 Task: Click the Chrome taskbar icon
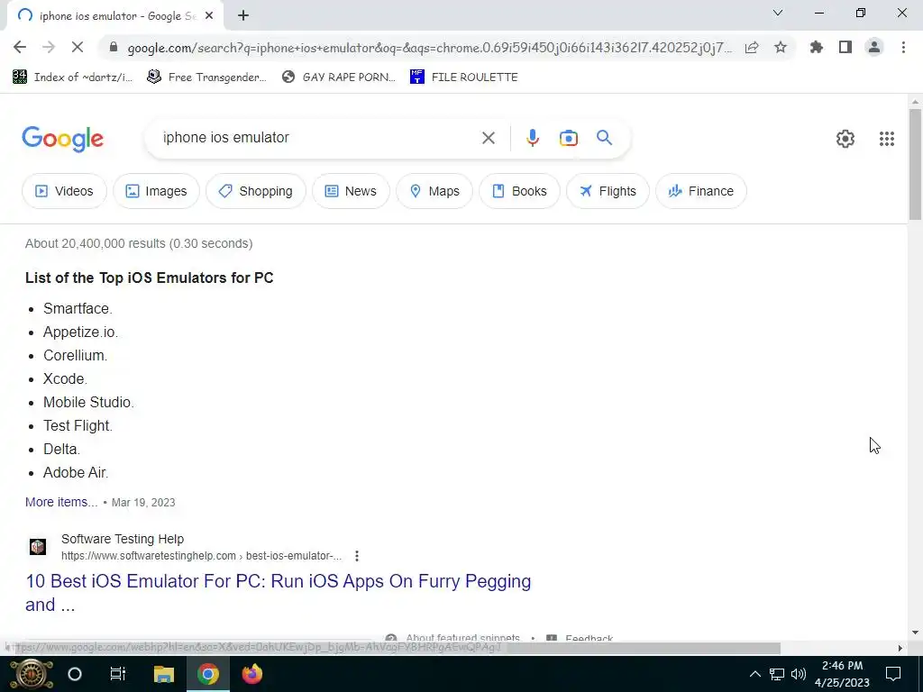pyautogui.click(x=208, y=674)
